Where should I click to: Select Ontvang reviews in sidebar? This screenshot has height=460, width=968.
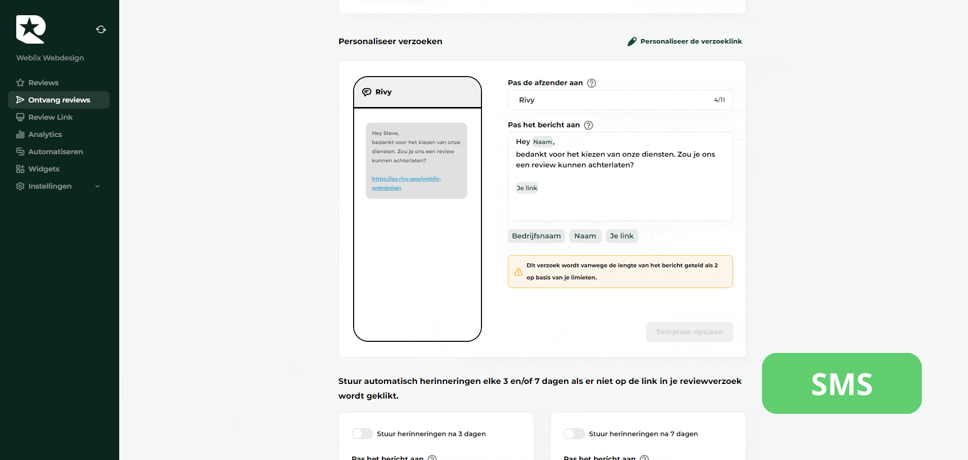tap(59, 100)
